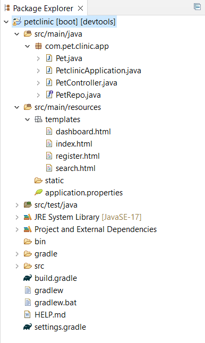Expand the PetclinicApplication.java node
205x343 pixels.
(38, 71)
